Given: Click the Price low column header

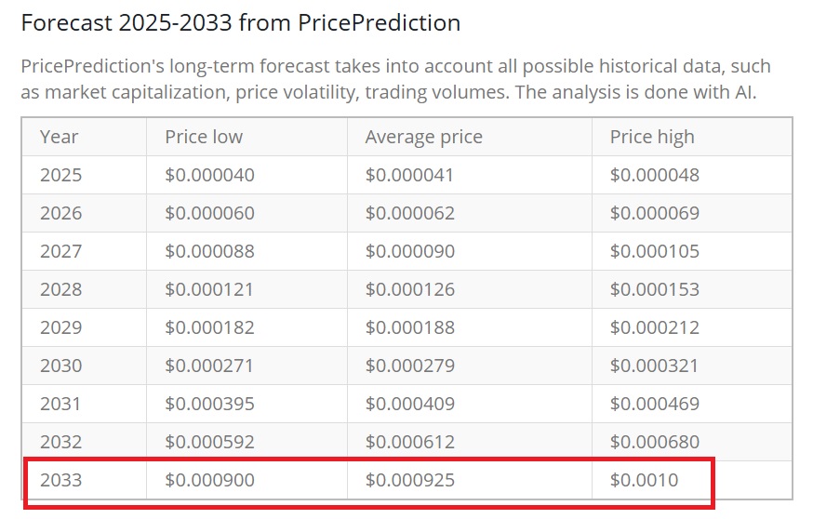Looking at the screenshot, I should click(x=204, y=137).
